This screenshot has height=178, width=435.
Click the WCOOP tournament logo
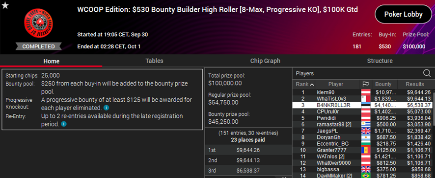(39, 23)
